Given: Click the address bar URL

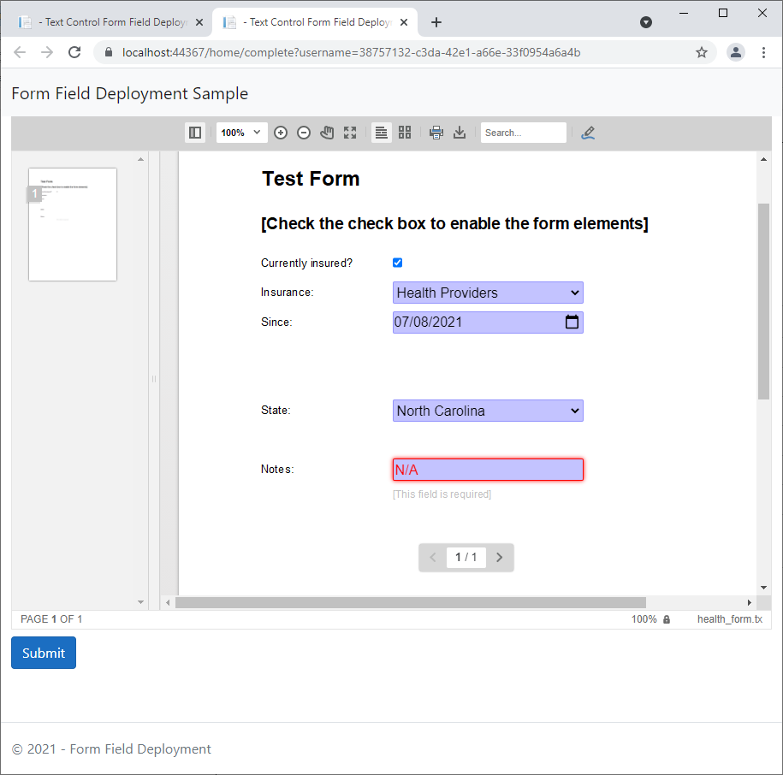Looking at the screenshot, I should [x=351, y=52].
